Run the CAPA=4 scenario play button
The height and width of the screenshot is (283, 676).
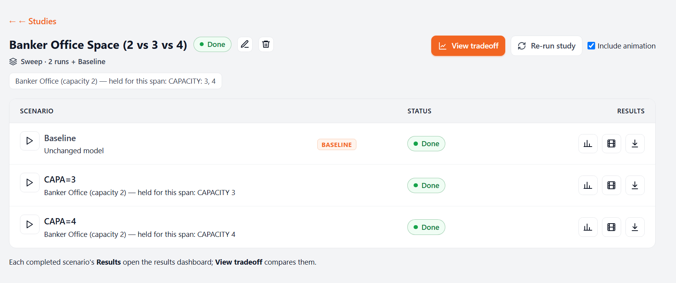pyautogui.click(x=30, y=224)
